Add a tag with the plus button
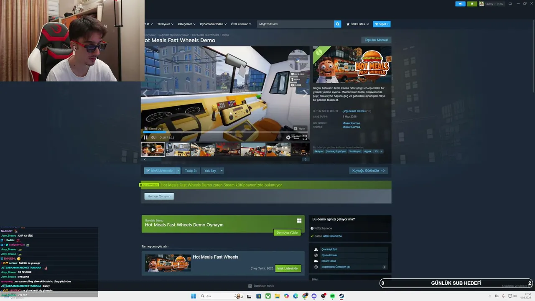The width and height of the screenshot is (535, 301). pyautogui.click(x=381, y=151)
